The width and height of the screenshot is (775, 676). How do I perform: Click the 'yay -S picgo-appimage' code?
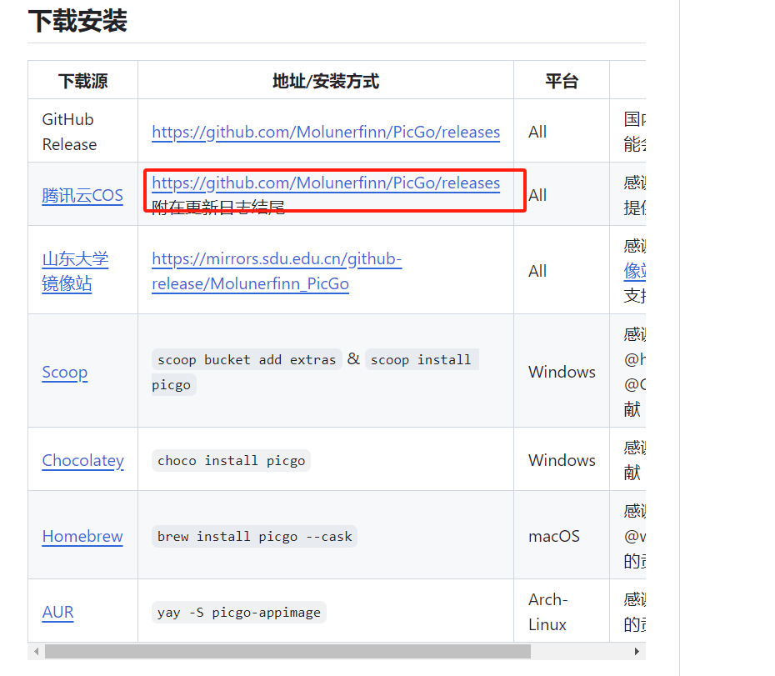point(238,612)
